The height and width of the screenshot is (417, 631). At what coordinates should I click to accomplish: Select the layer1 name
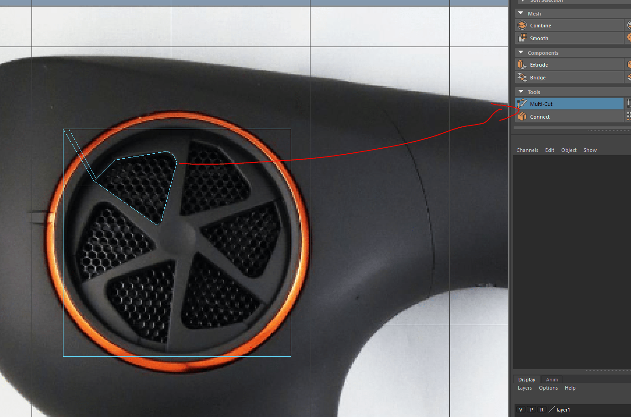[x=563, y=410]
